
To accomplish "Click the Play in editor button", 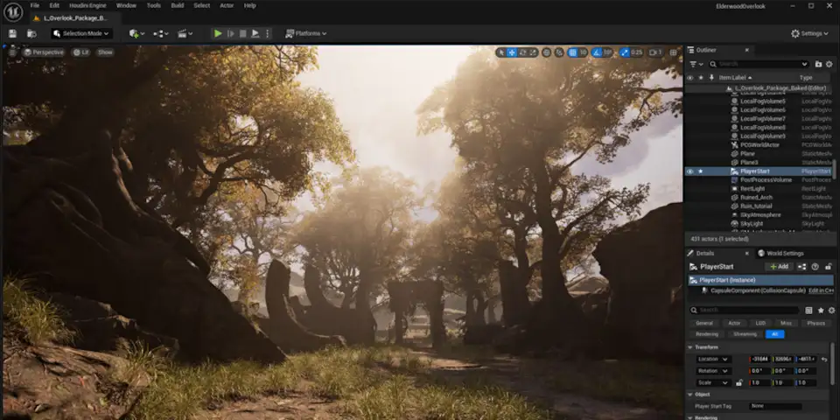I will (218, 33).
